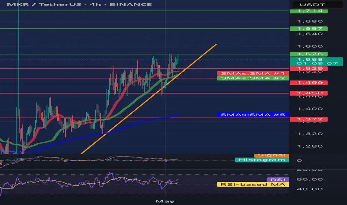Click the 01:09:07 candle countdown
This screenshot has height=205, width=347.
point(317,63)
